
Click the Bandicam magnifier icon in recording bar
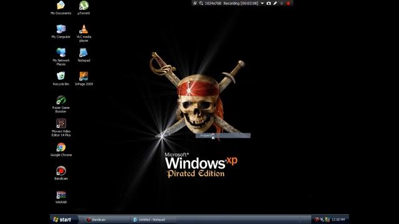point(201,3)
